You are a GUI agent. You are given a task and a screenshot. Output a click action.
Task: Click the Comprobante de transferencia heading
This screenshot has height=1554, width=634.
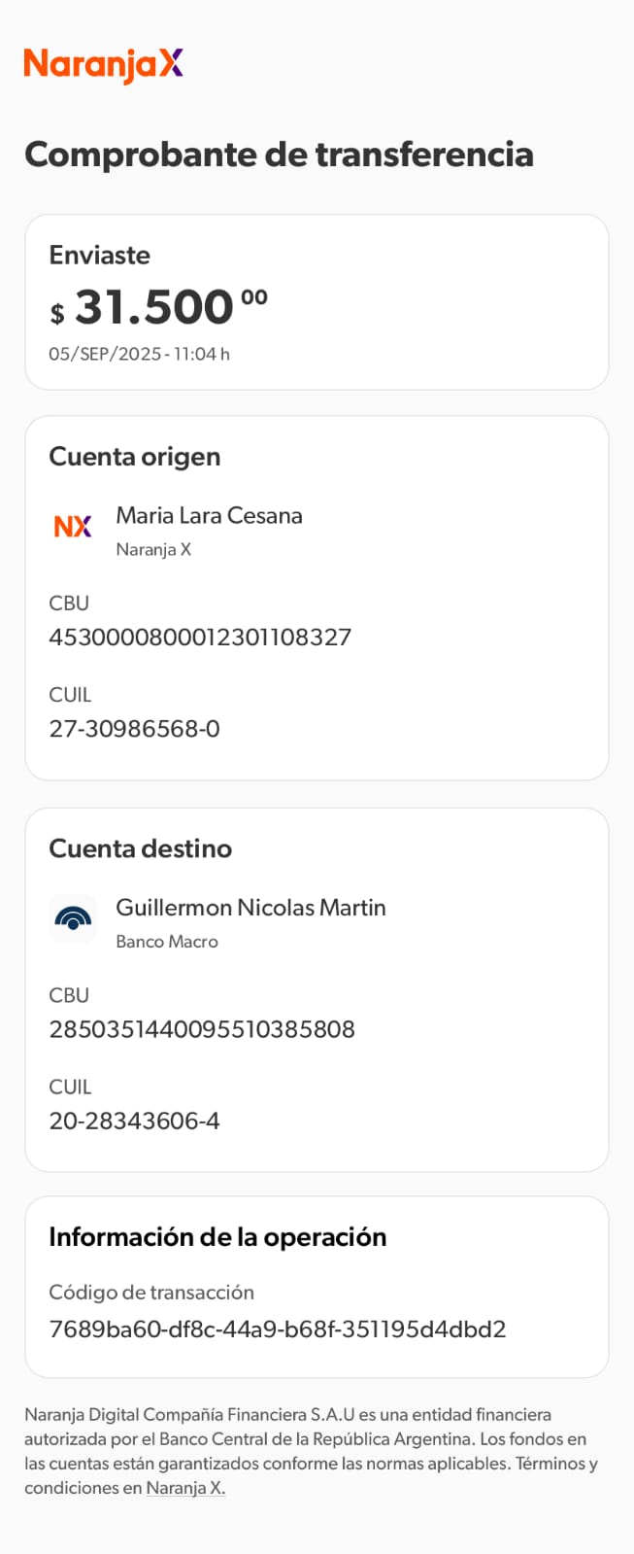pos(279,155)
